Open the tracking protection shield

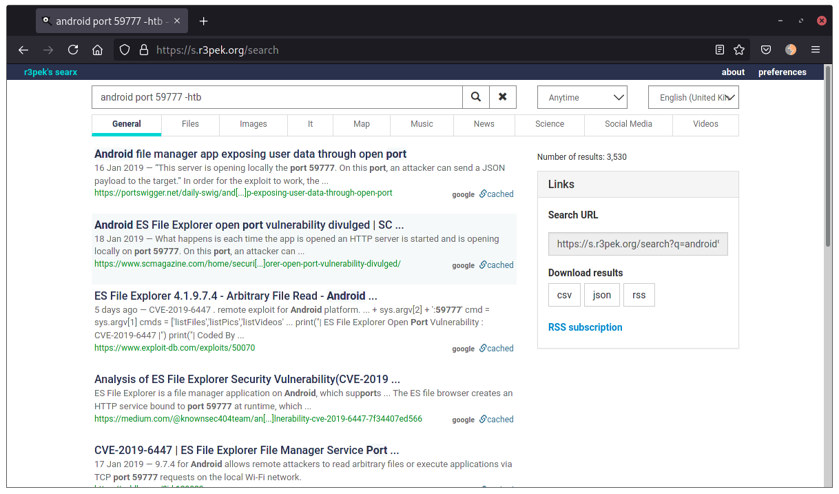coord(125,50)
